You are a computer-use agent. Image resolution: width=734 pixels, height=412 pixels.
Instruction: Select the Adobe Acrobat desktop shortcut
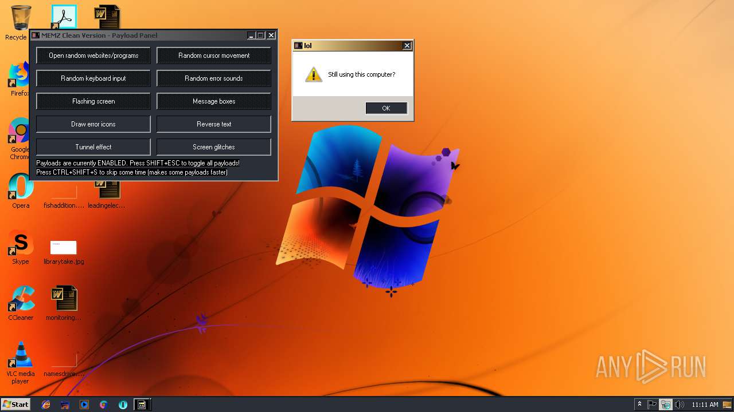click(x=64, y=17)
